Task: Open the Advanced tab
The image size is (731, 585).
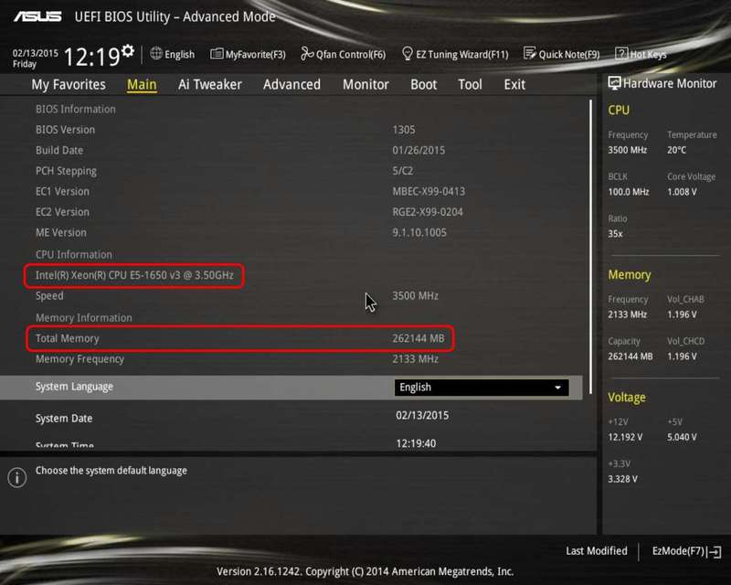Action: coord(291,84)
